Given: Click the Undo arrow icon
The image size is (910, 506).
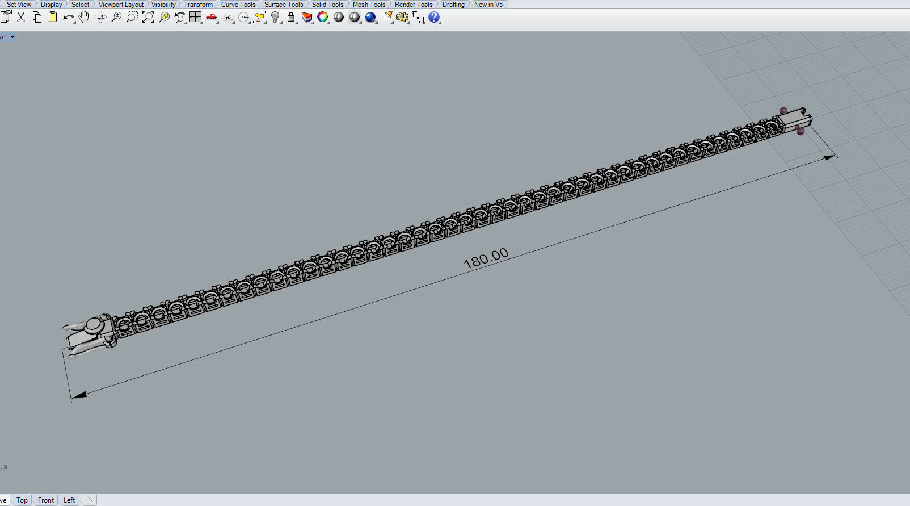Looking at the screenshot, I should pos(68,18).
